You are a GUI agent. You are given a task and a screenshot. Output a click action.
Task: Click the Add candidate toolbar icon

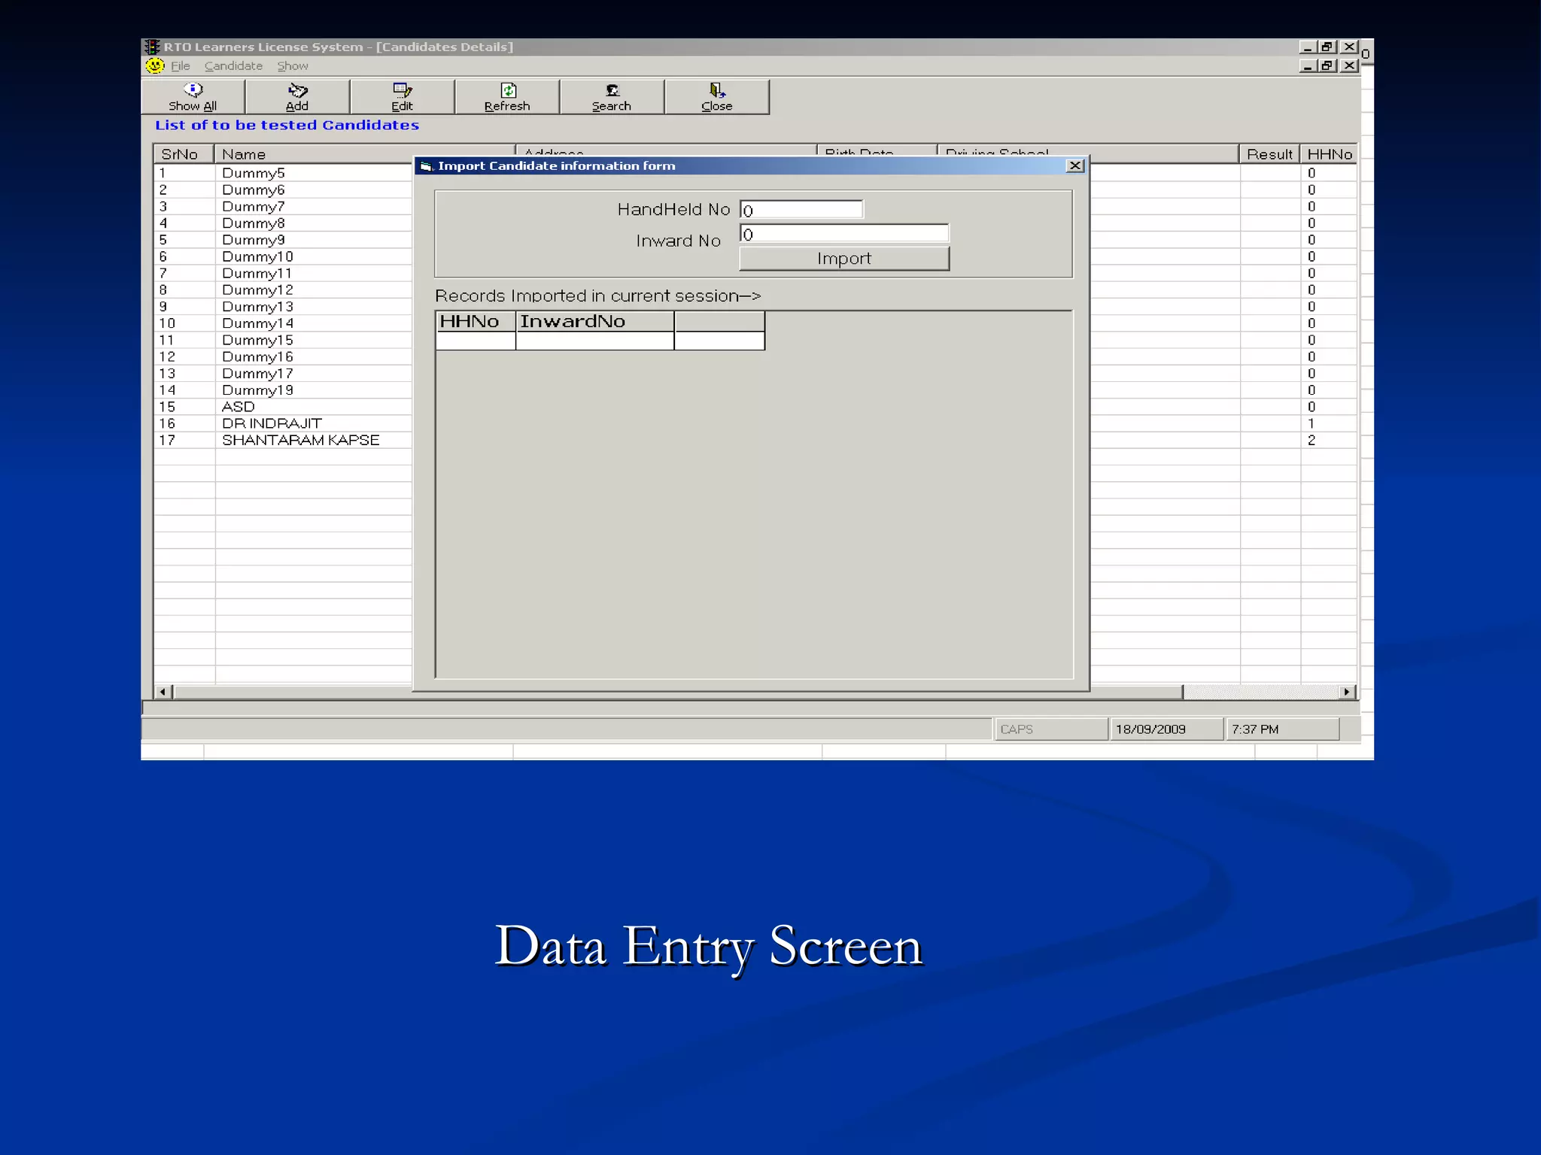coord(297,90)
